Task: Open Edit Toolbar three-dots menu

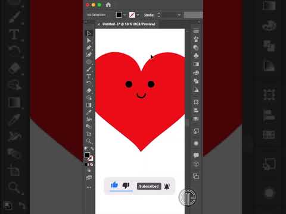Action: (x=89, y=187)
